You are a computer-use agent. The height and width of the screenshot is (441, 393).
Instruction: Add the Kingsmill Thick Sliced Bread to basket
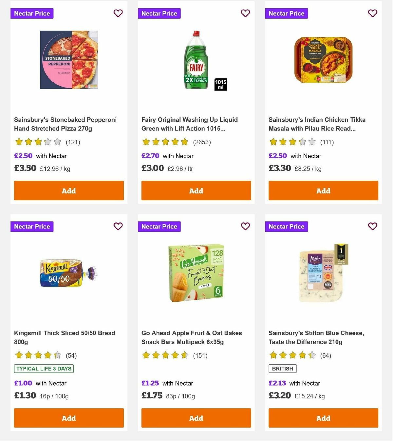pos(69,418)
